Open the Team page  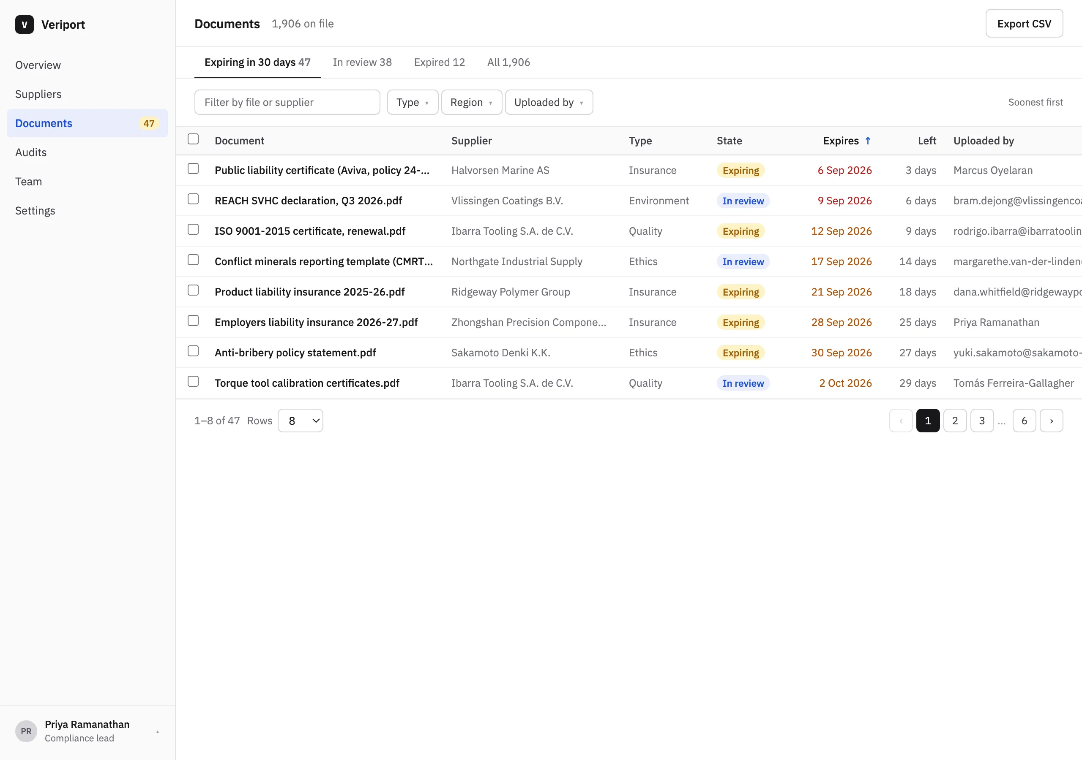[x=87, y=182]
